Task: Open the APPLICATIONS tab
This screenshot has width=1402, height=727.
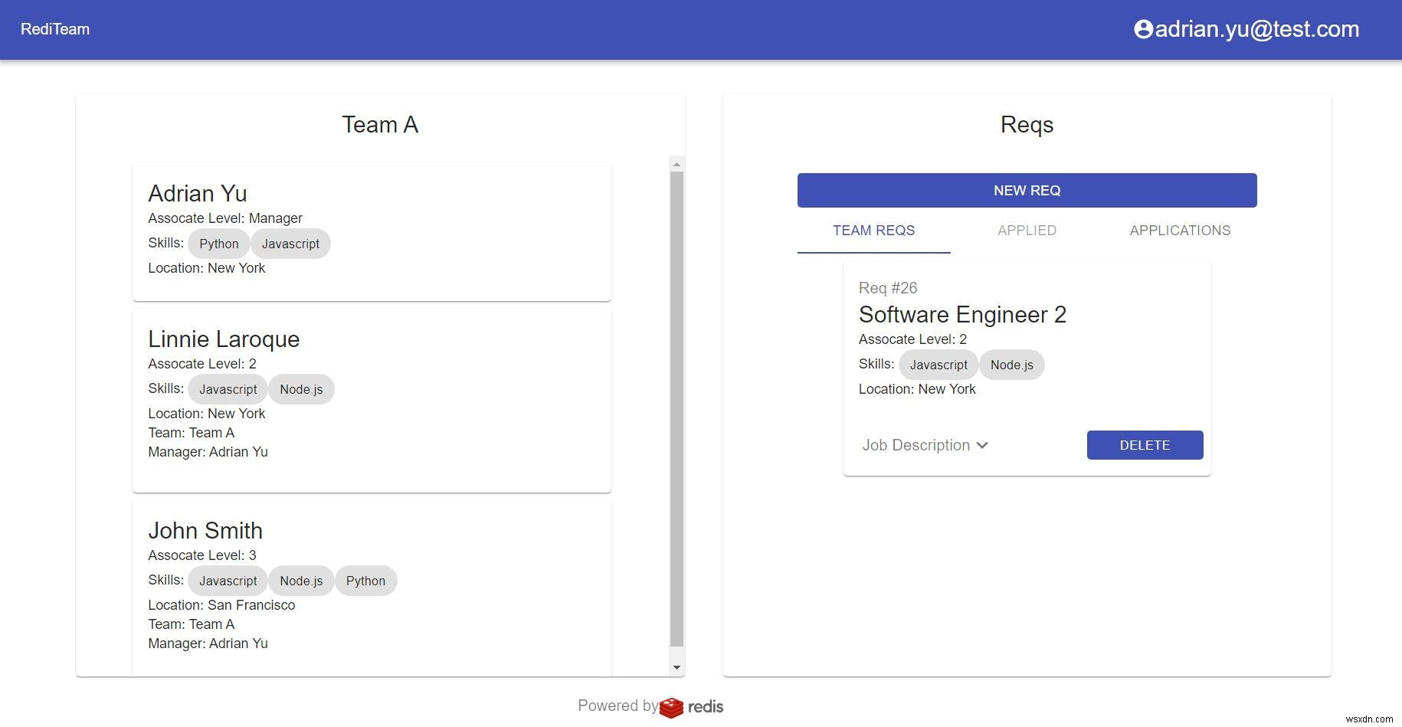Action: point(1179,231)
